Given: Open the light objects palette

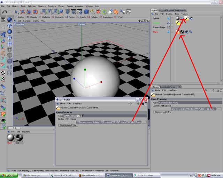Looking at the screenshot, I should pyautogui.click(x=110, y=12).
